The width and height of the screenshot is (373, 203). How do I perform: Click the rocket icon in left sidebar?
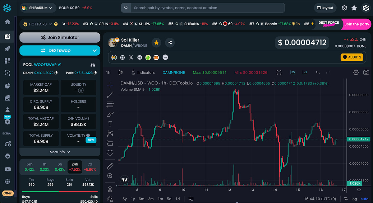tap(7, 49)
